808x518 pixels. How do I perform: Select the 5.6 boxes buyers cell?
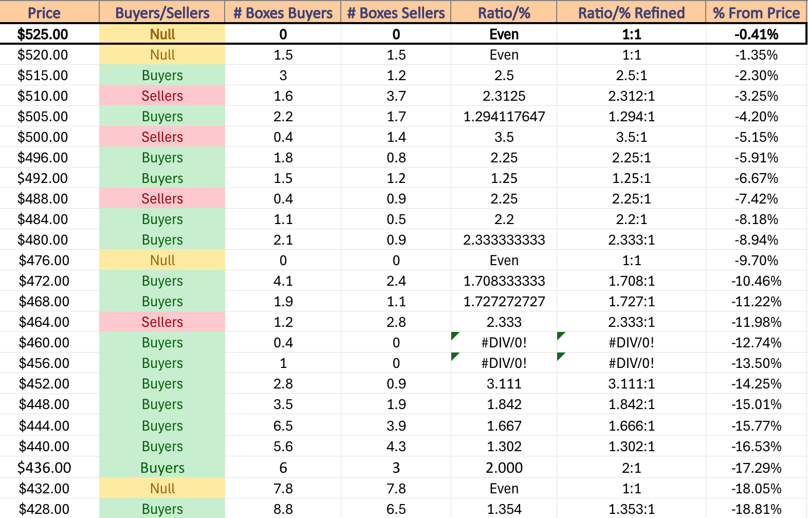pos(283,446)
